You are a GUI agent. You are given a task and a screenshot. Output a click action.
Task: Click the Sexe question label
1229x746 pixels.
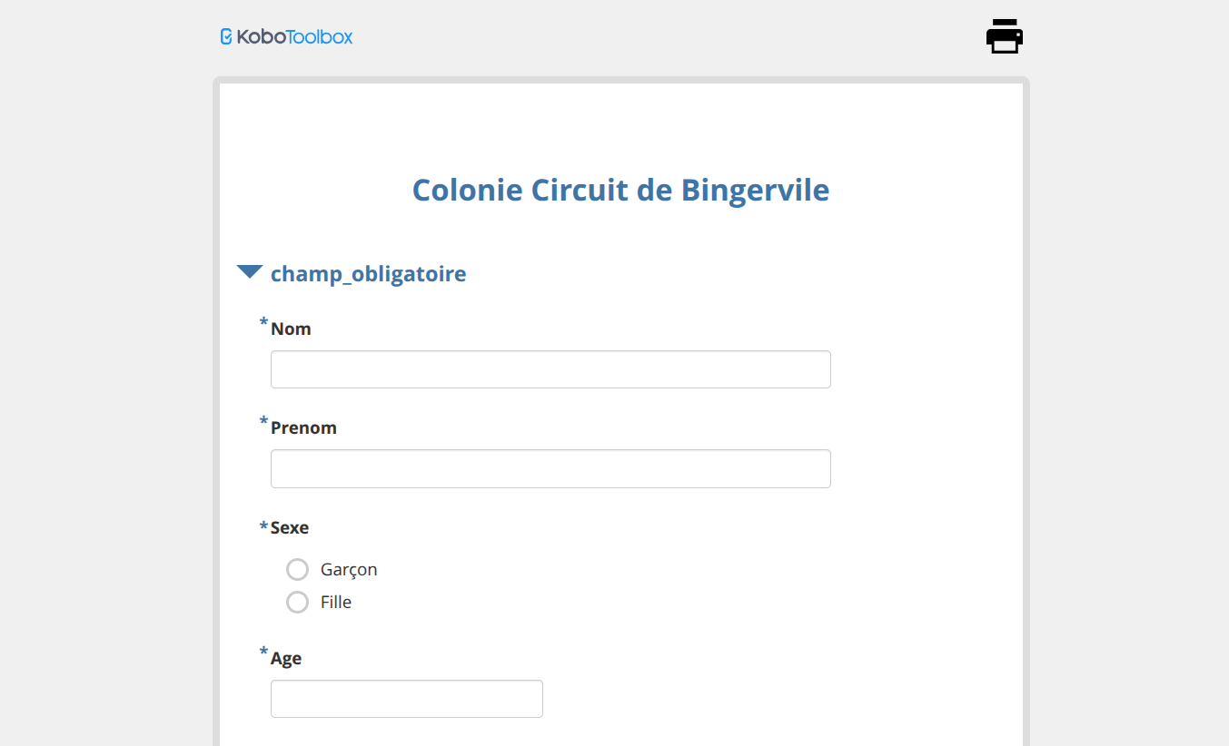[x=290, y=528]
